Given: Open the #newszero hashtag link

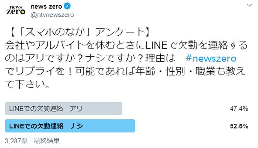Looking at the screenshot, I should 212,58.
